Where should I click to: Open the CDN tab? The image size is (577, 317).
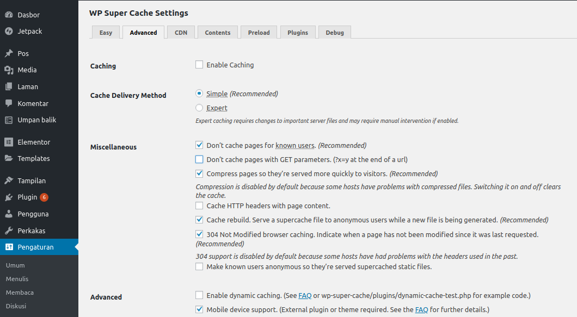(181, 33)
